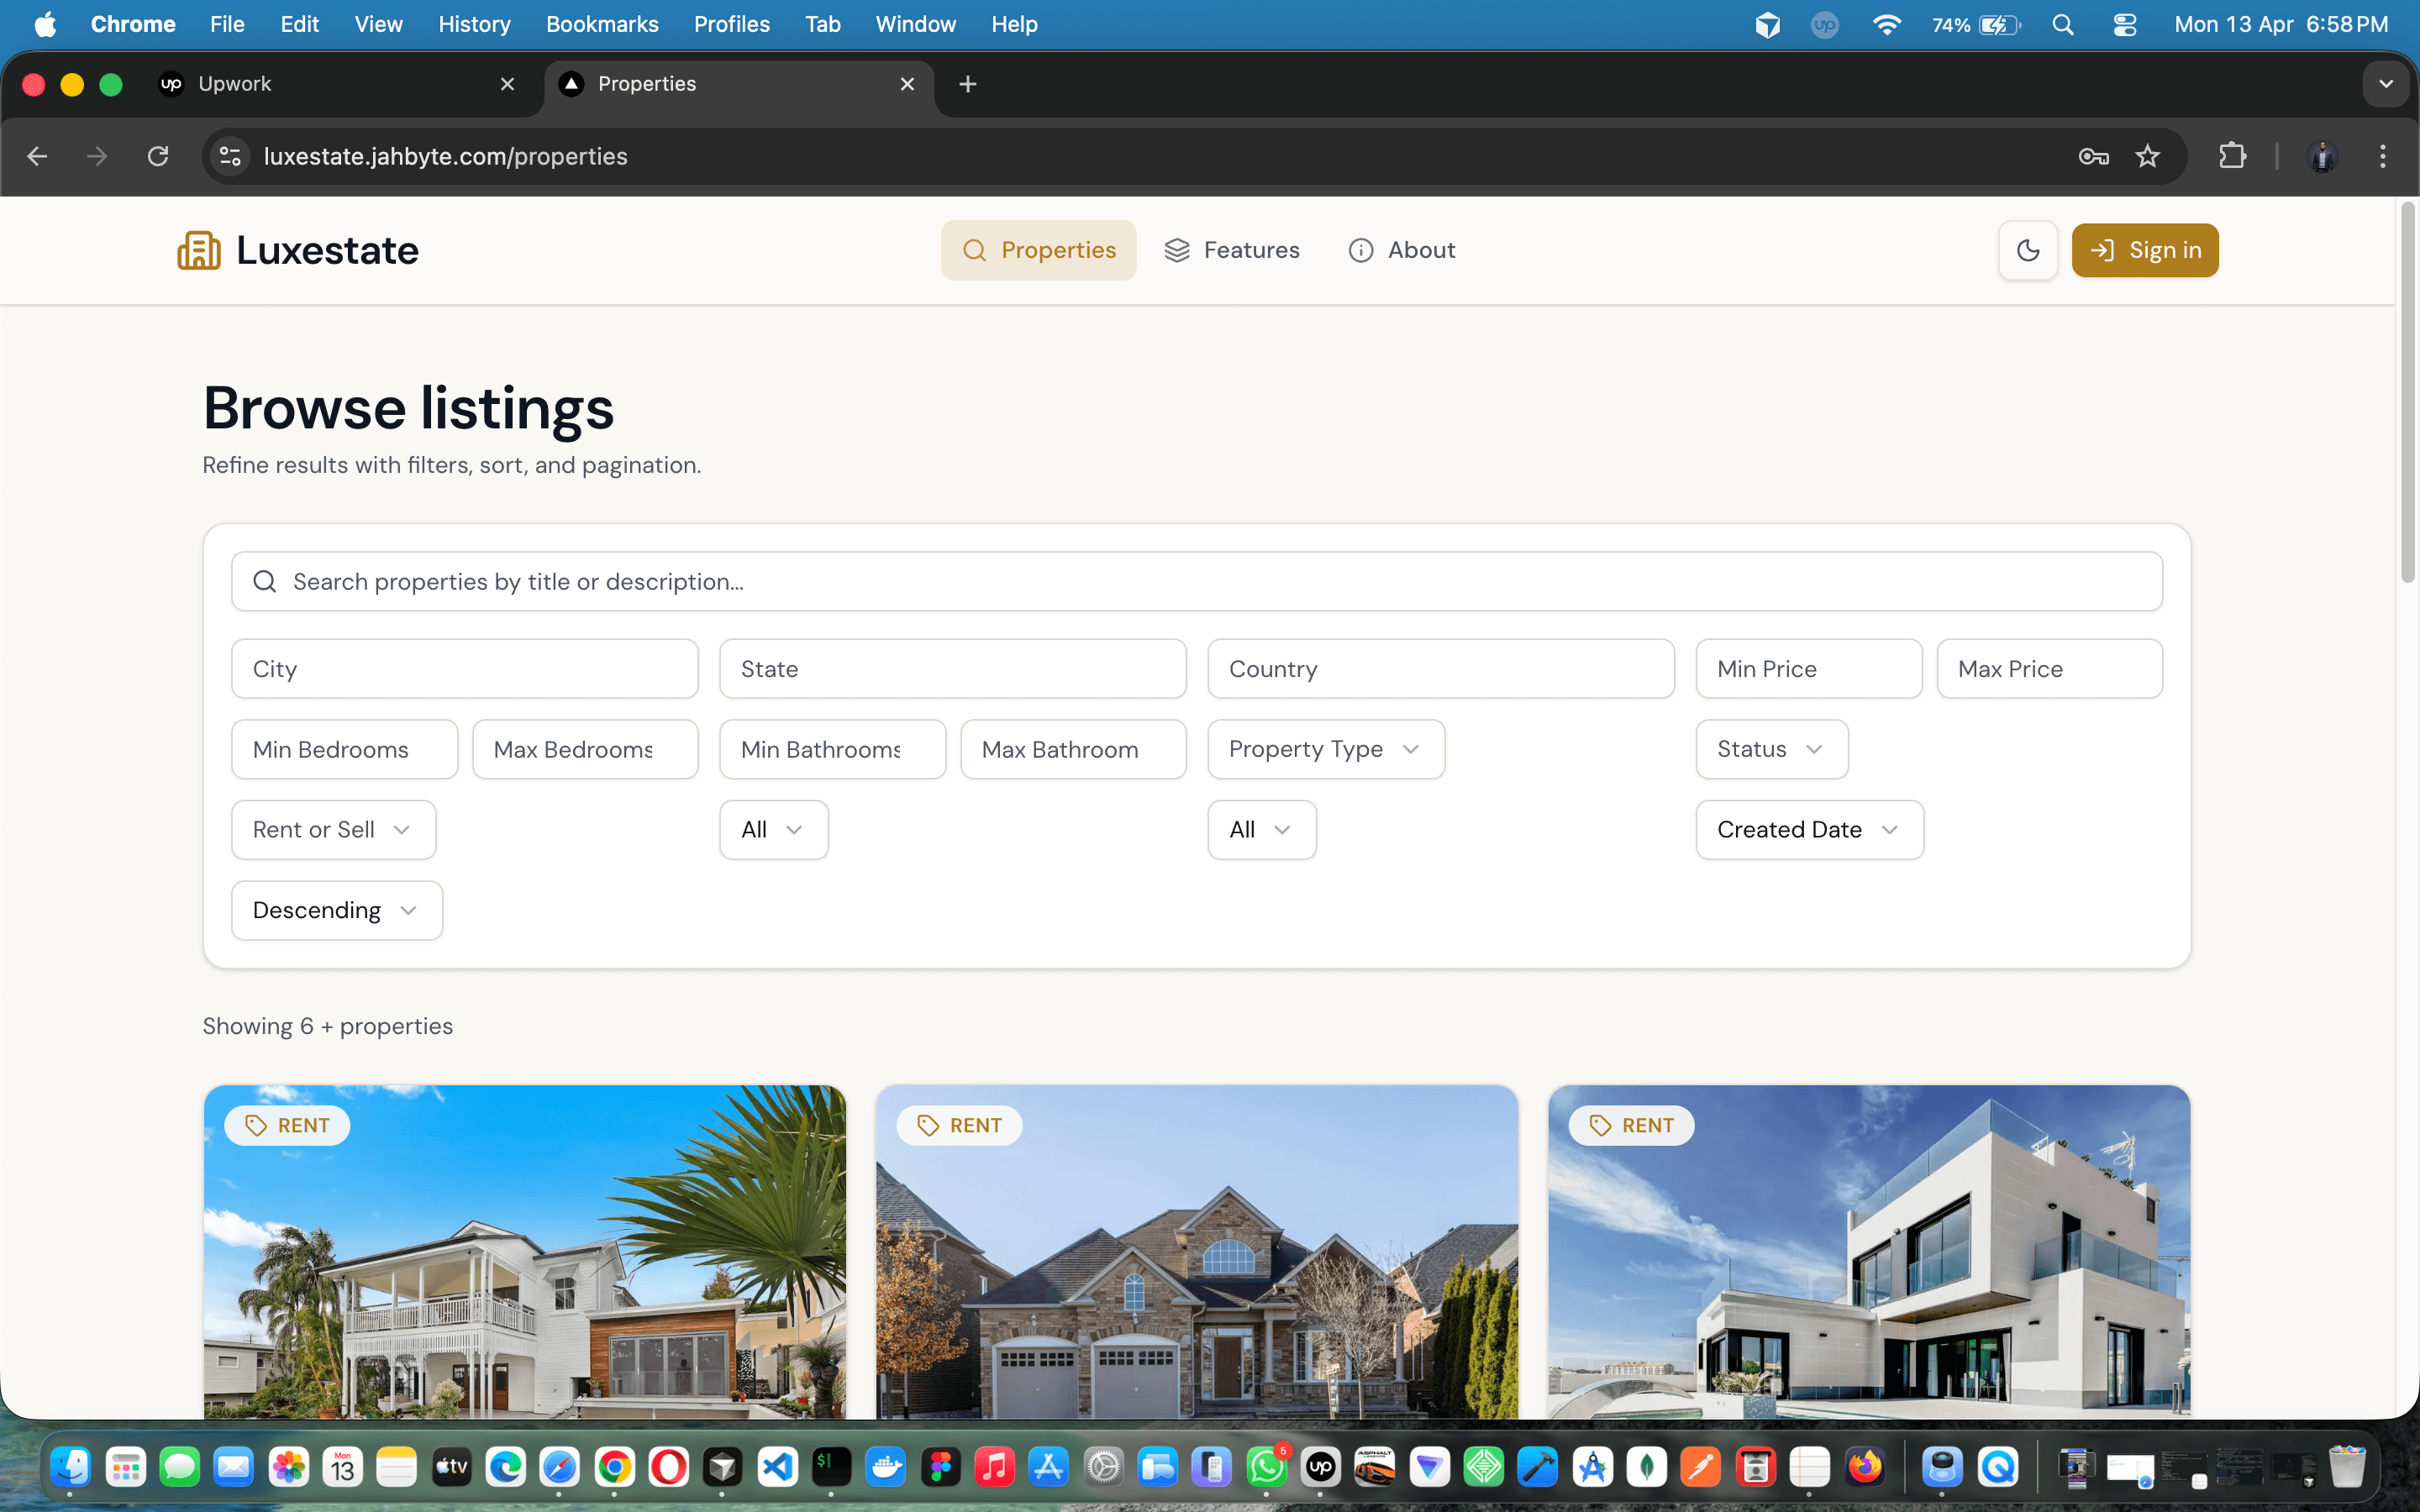Click the Properties magnifier icon in the navbar
This screenshot has height=1512, width=2420.
tap(972, 250)
